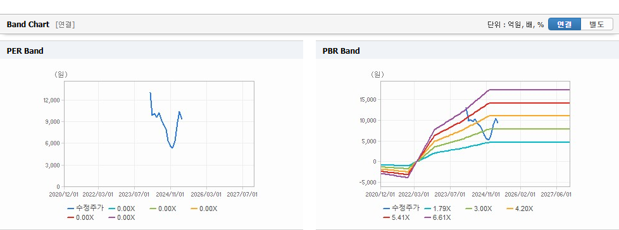Toggle 수정주가 legend in the PBR Band chart
This screenshot has width=619, height=230.
[401, 209]
